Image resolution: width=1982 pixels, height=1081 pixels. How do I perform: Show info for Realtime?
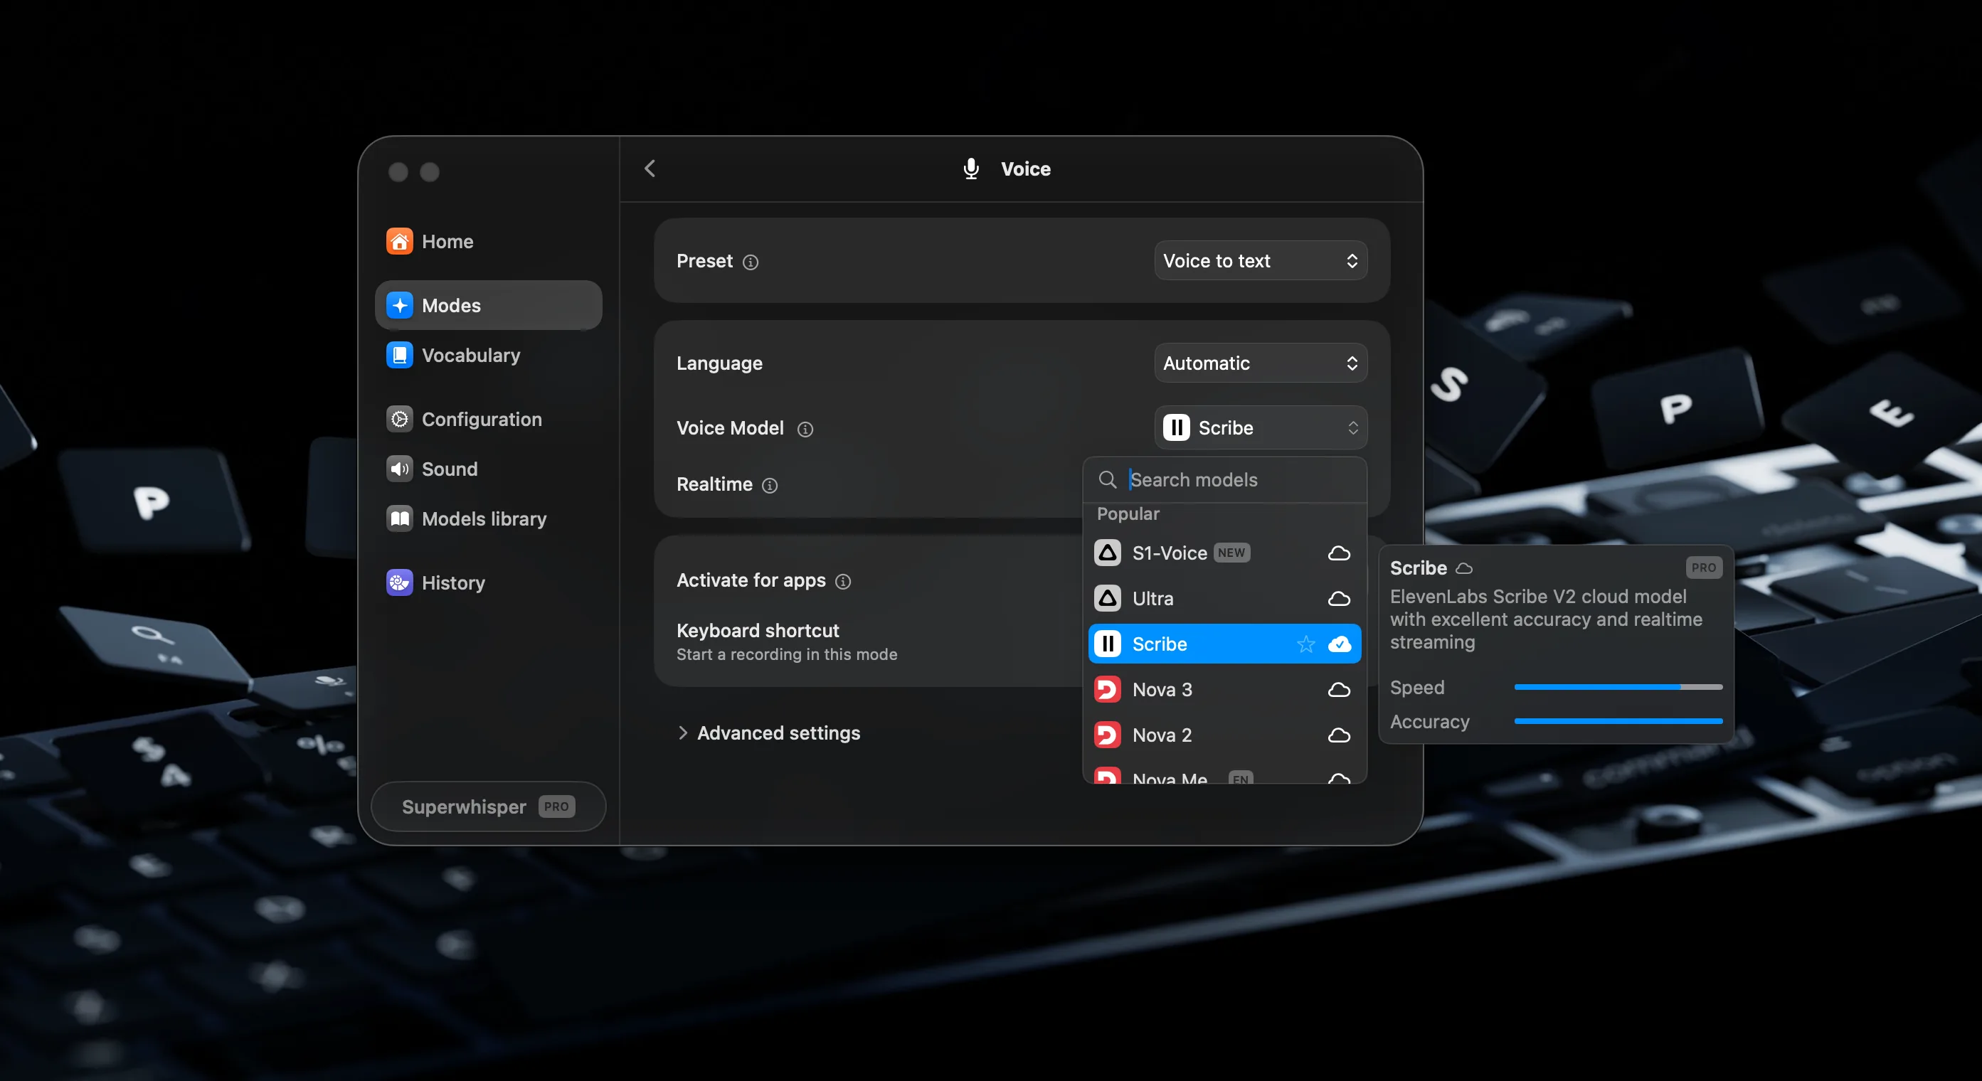[x=770, y=486]
